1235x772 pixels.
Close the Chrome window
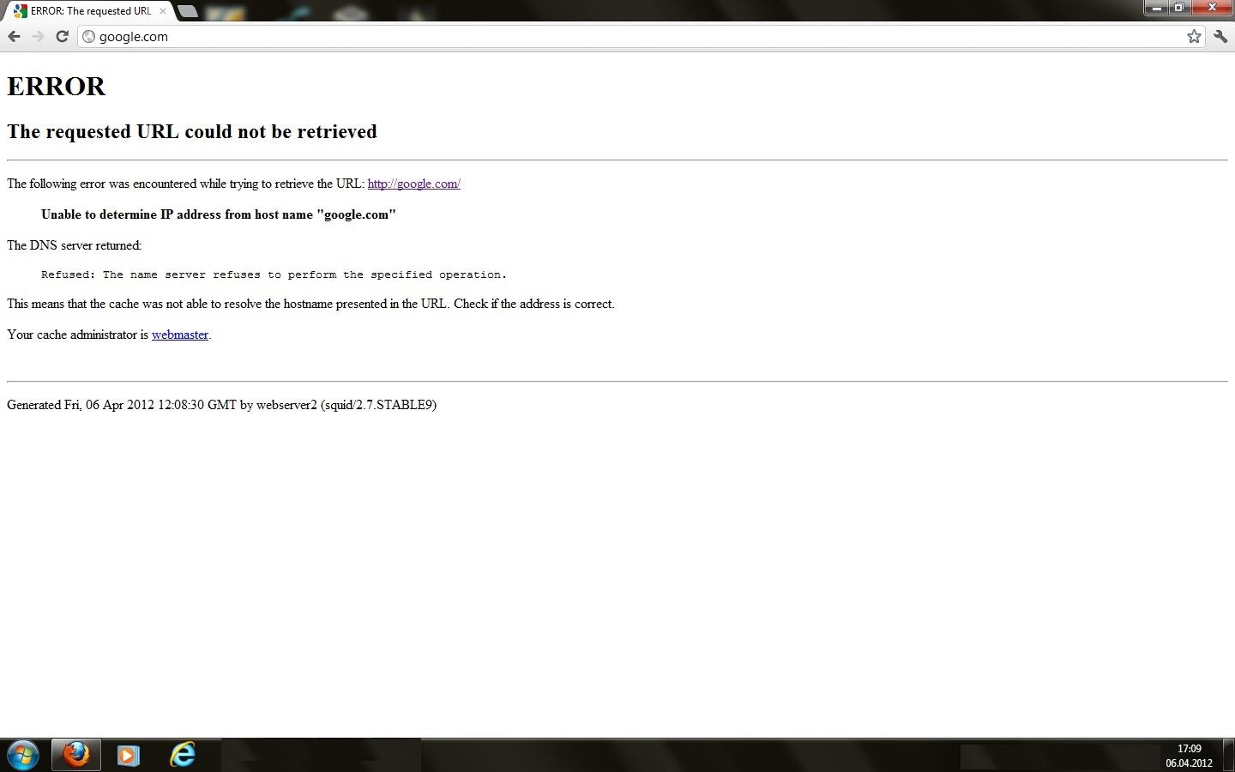(x=1212, y=8)
